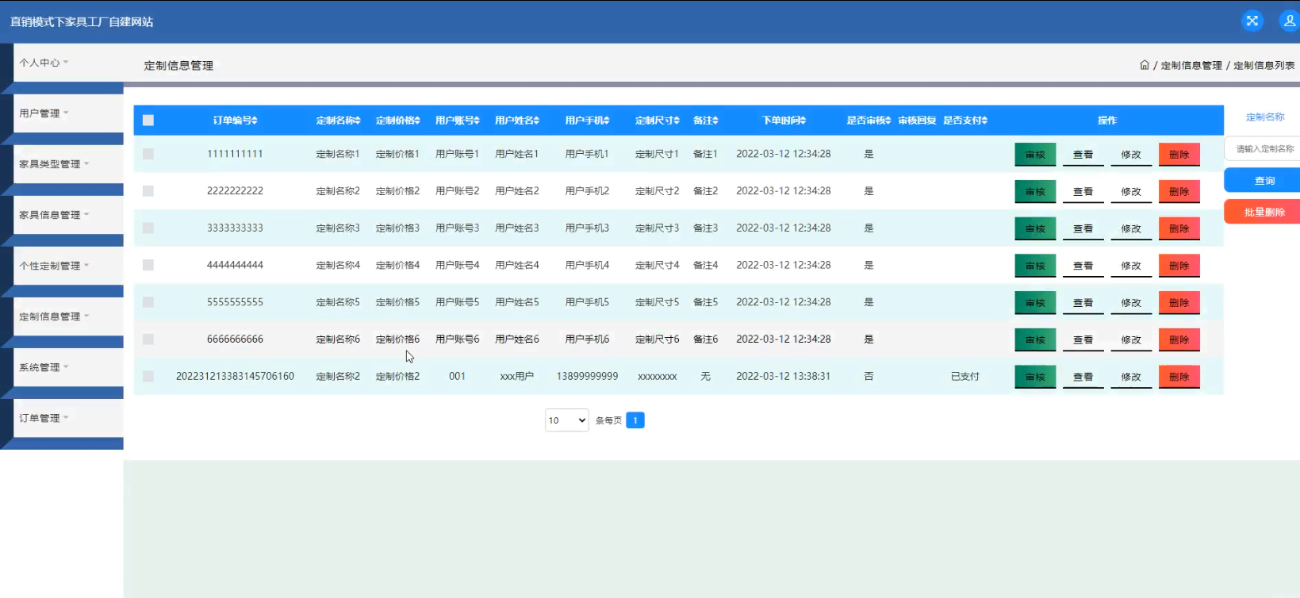Click 删除 button in the 已支付 row
1300x598 pixels.
(x=1179, y=377)
